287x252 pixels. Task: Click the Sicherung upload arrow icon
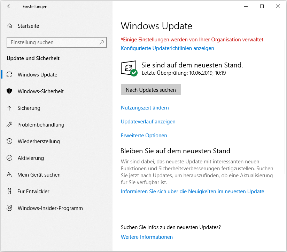coord(9,108)
